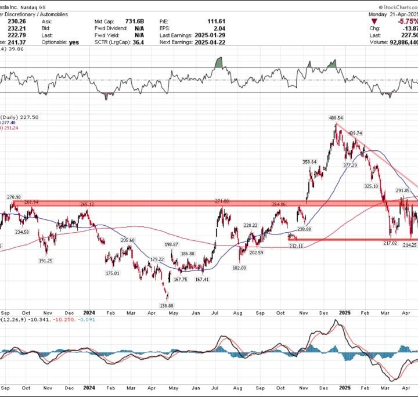This screenshot has height=397, width=418.
Task: Click the Chg value -13.87
Action: coord(411,28)
